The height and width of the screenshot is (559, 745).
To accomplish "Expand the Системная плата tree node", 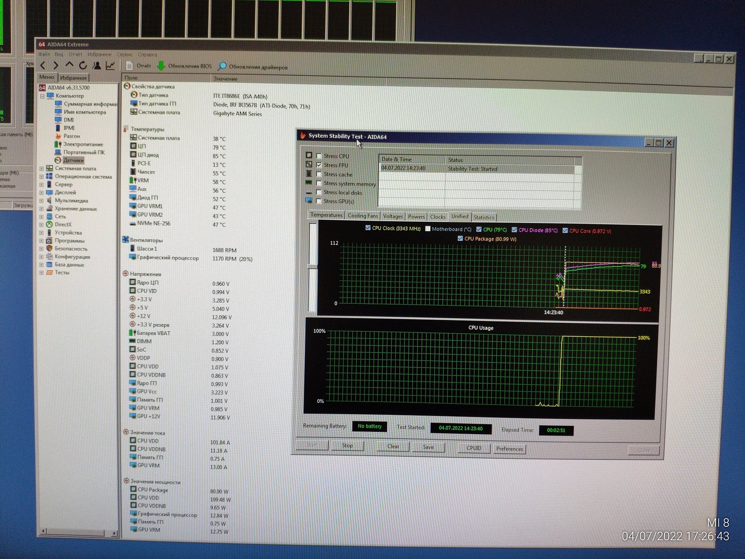I will pos(41,169).
